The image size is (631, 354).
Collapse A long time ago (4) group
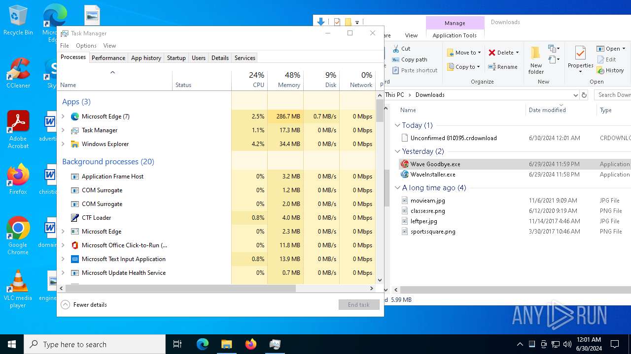pyautogui.click(x=397, y=188)
